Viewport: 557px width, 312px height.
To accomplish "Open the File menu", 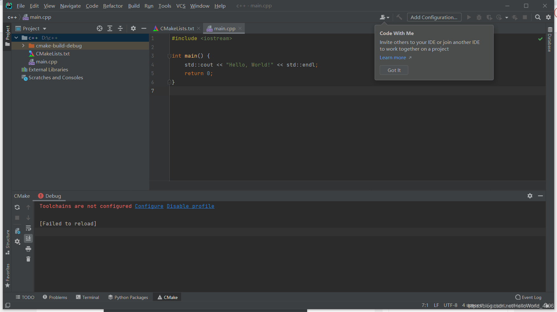I will (x=21, y=6).
